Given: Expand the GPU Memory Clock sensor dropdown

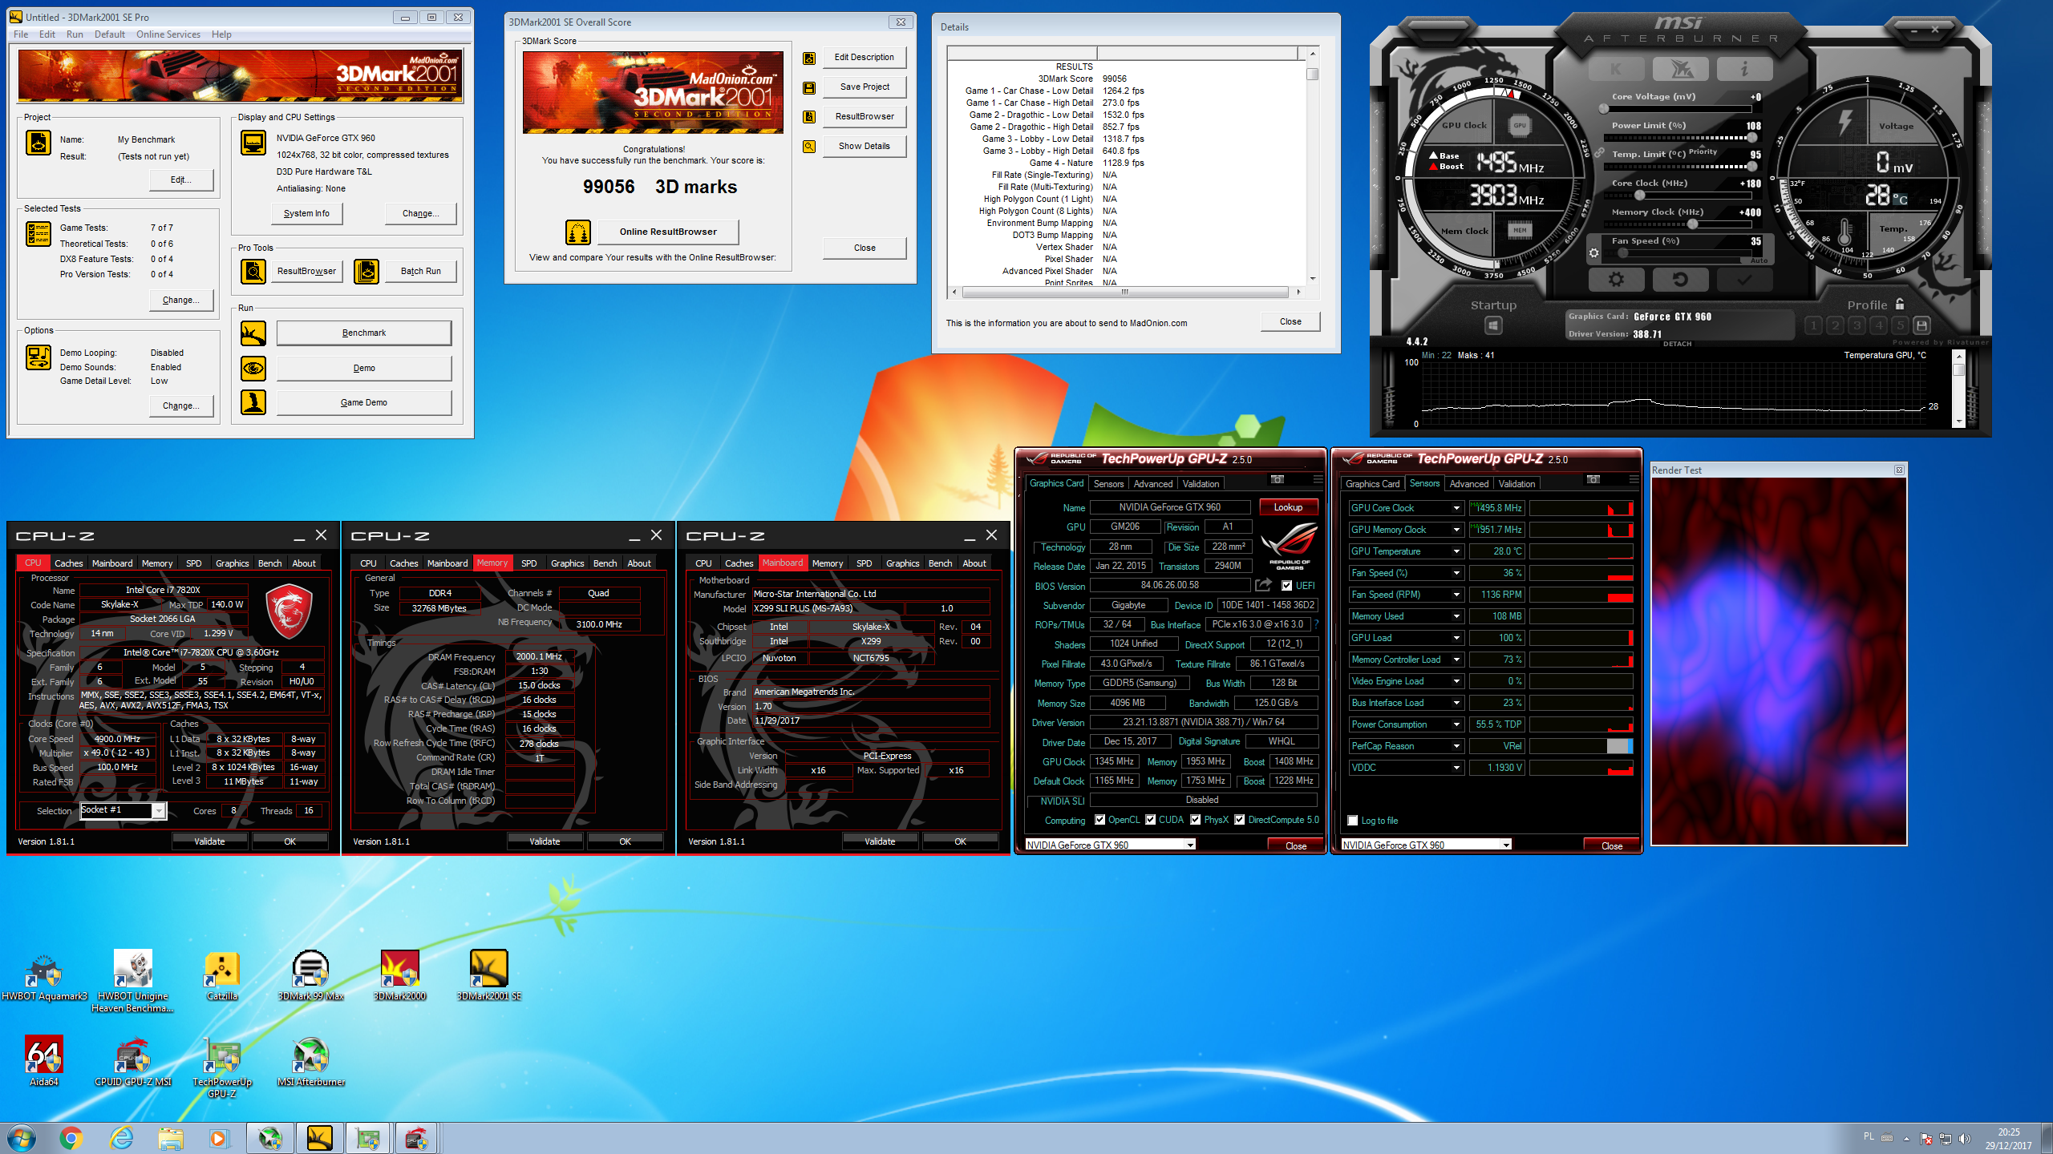Looking at the screenshot, I should pyautogui.click(x=1456, y=530).
